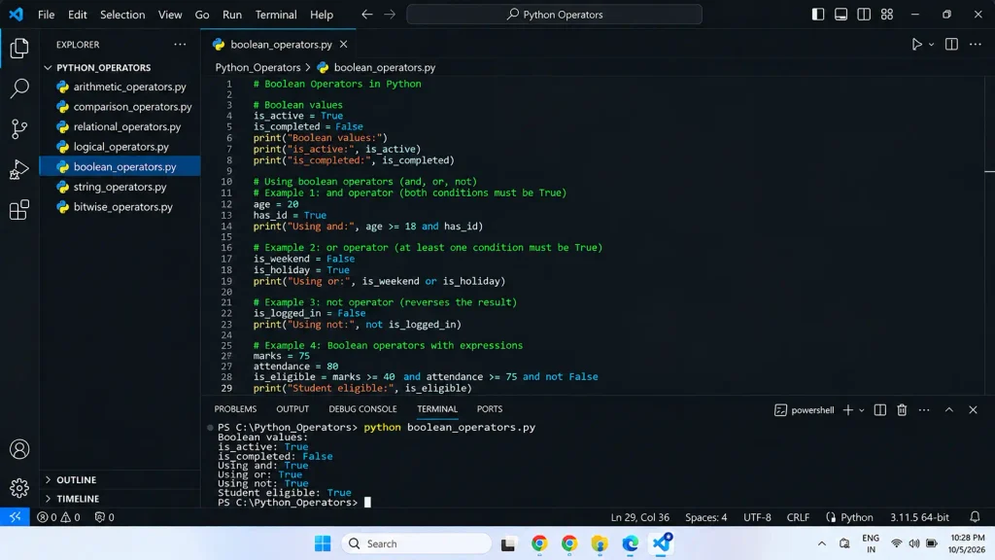Switch to the DEBUG CONSOLE tab
The height and width of the screenshot is (560, 995).
point(362,409)
